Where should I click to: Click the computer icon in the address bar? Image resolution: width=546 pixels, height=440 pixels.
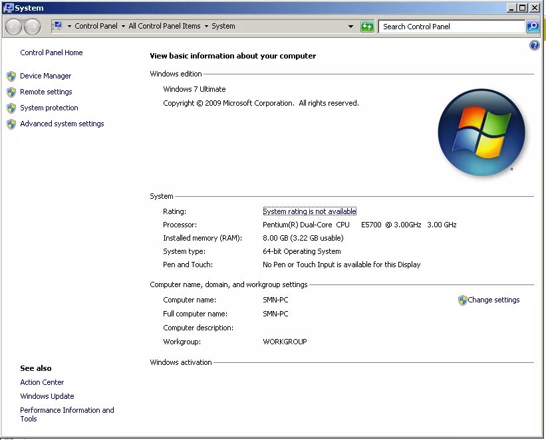pyautogui.click(x=58, y=26)
